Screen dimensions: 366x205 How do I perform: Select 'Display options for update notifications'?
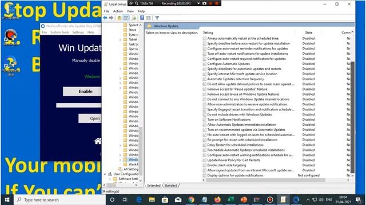(x=235, y=175)
